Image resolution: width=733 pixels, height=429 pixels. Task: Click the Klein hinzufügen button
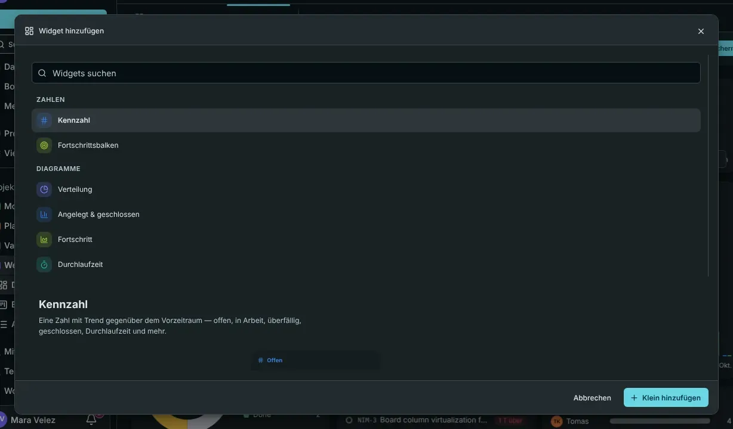tap(666, 397)
